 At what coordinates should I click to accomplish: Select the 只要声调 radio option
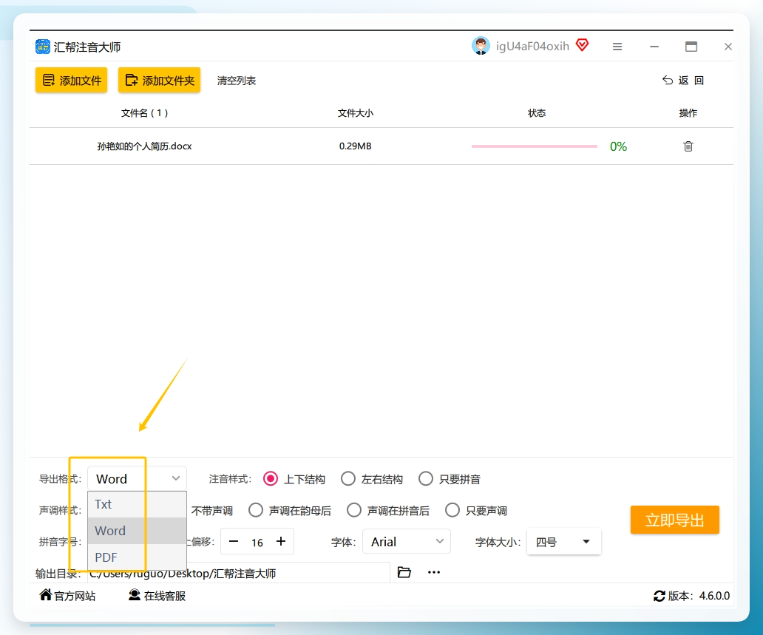click(476, 510)
